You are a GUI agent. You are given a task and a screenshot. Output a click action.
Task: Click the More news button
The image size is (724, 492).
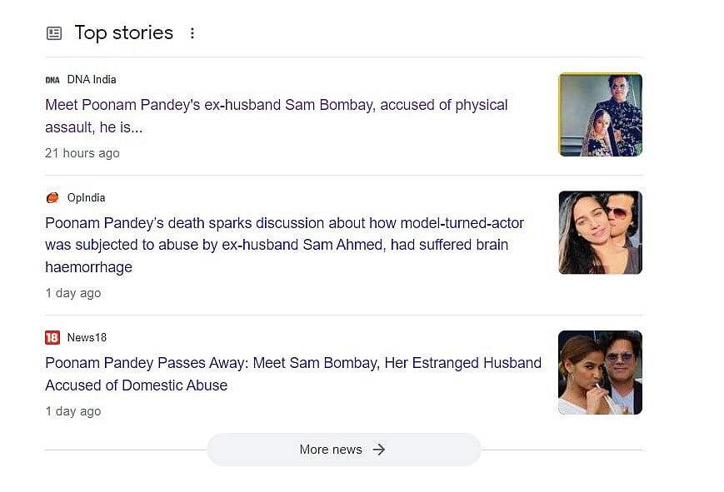click(342, 450)
